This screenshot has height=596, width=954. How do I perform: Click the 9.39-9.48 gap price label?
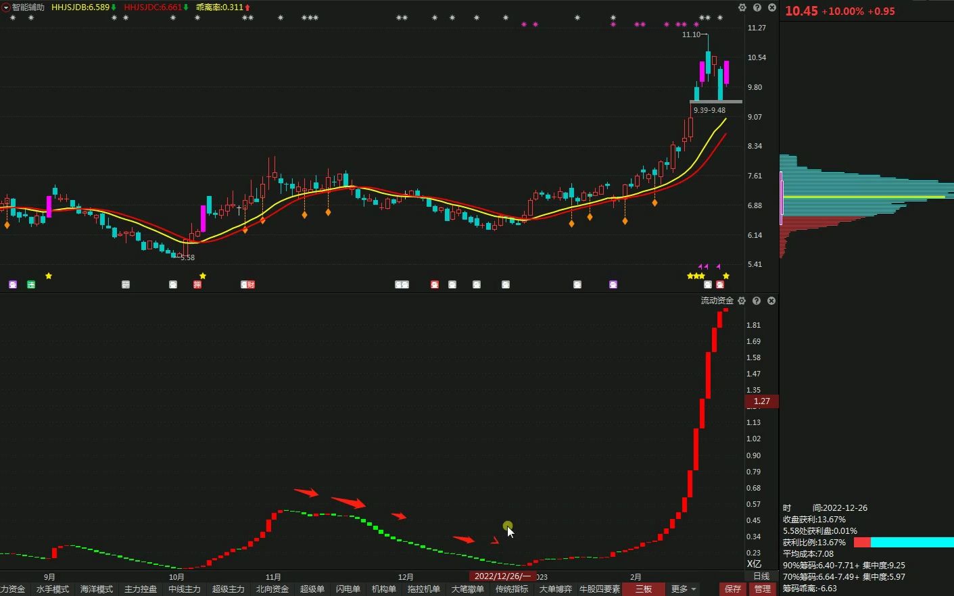[x=709, y=110]
